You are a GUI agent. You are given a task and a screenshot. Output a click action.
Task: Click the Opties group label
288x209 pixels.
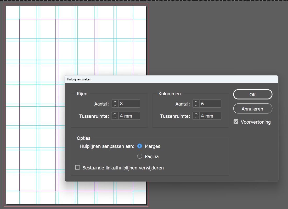[83, 138]
